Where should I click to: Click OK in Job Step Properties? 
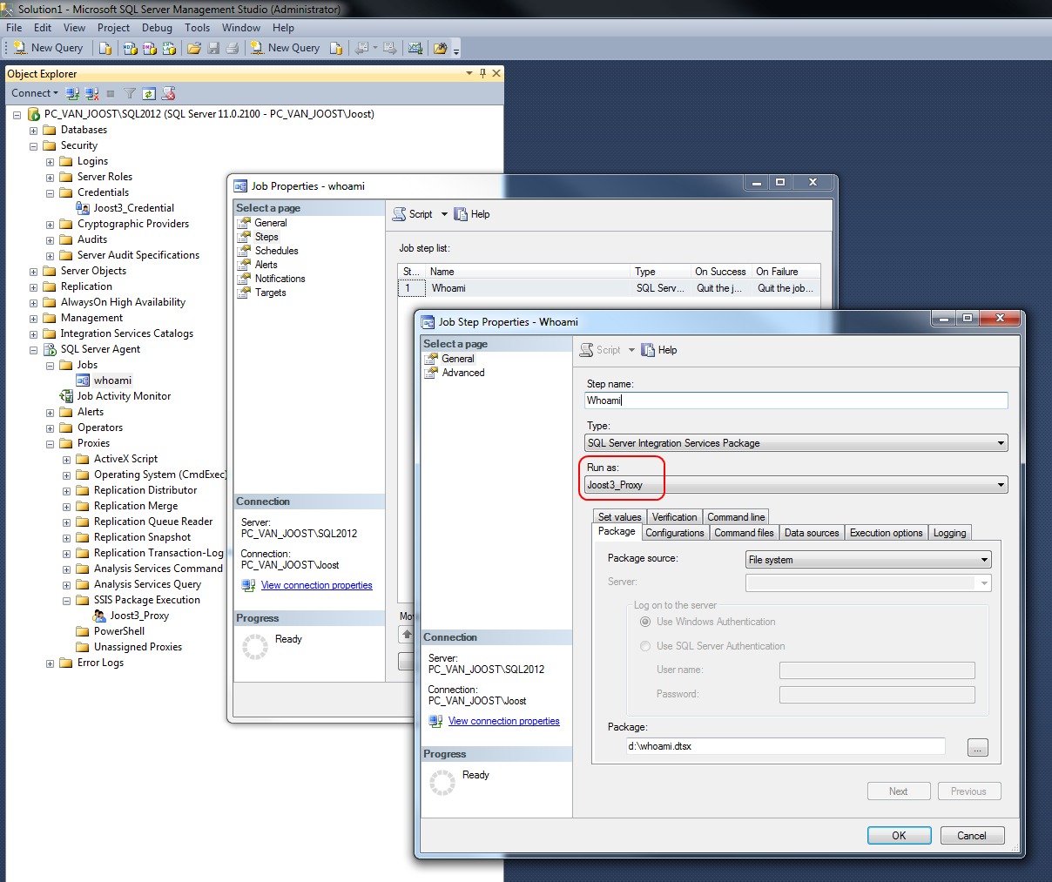tap(899, 835)
